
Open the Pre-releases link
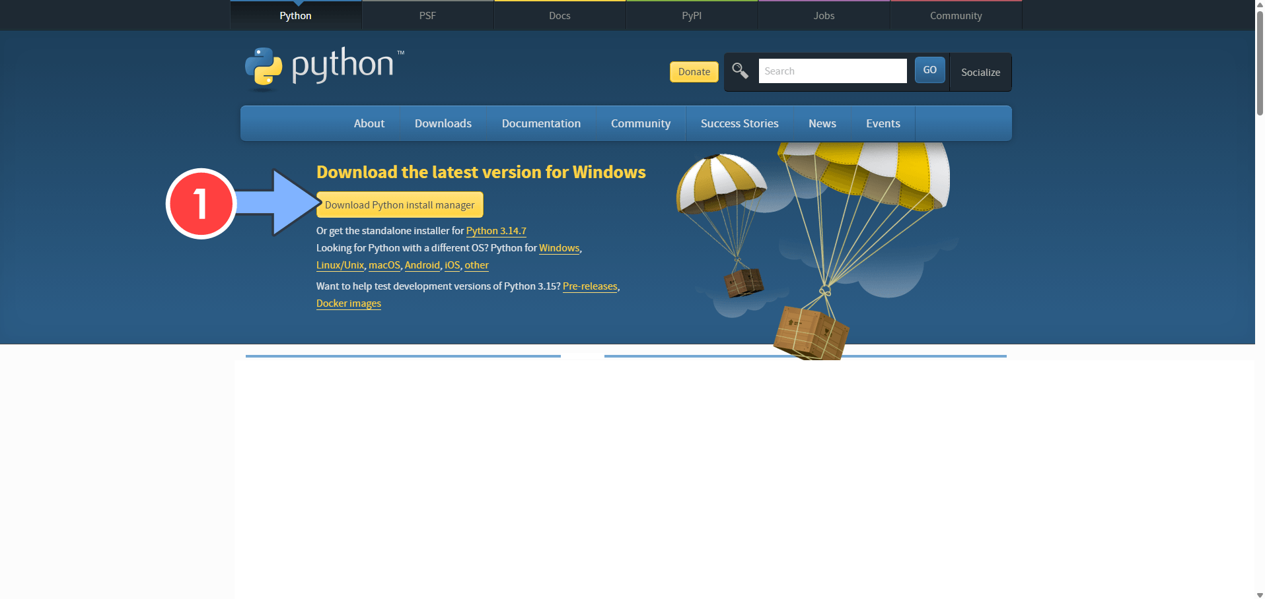tap(590, 286)
